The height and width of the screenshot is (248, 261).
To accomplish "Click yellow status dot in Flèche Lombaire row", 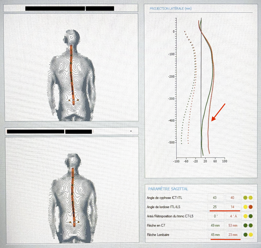I will click(x=251, y=235).
